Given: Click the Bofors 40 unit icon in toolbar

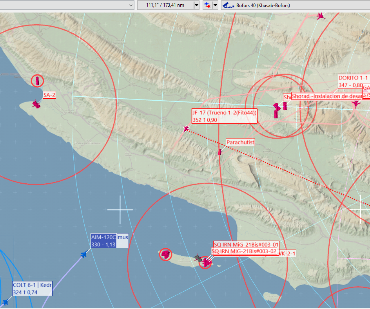Looking at the screenshot, I should click(229, 5).
